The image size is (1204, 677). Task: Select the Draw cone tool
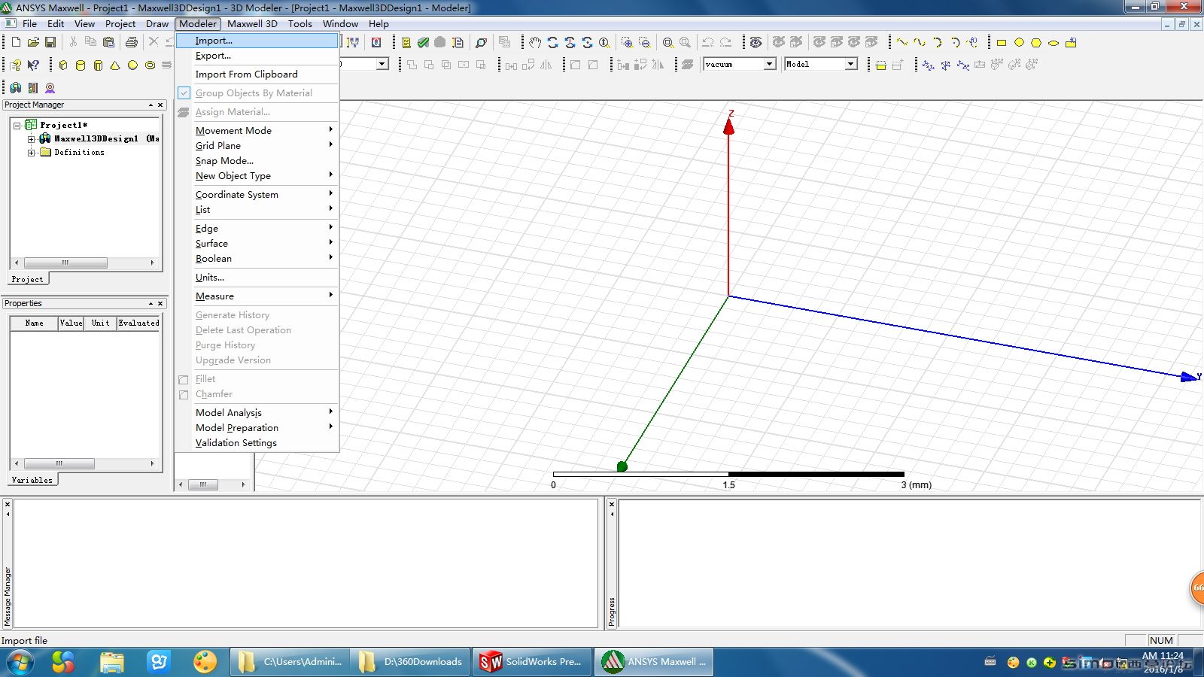point(115,65)
